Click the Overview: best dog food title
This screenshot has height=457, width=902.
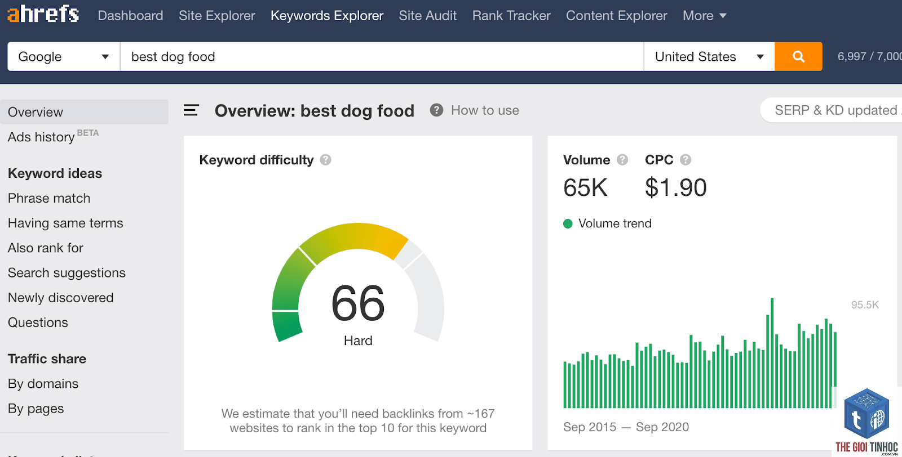315,111
